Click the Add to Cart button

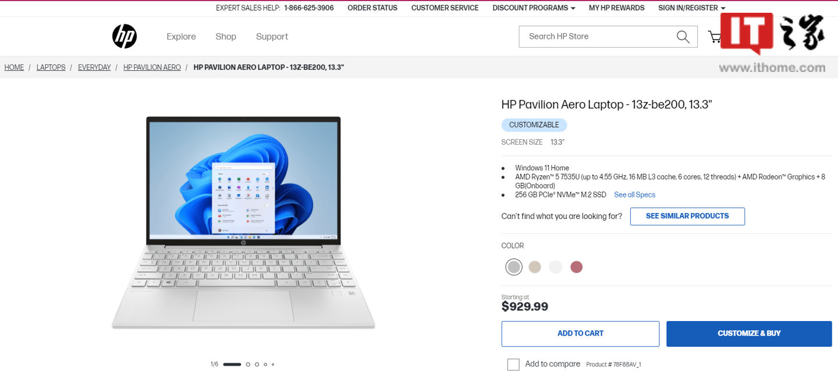tap(580, 334)
